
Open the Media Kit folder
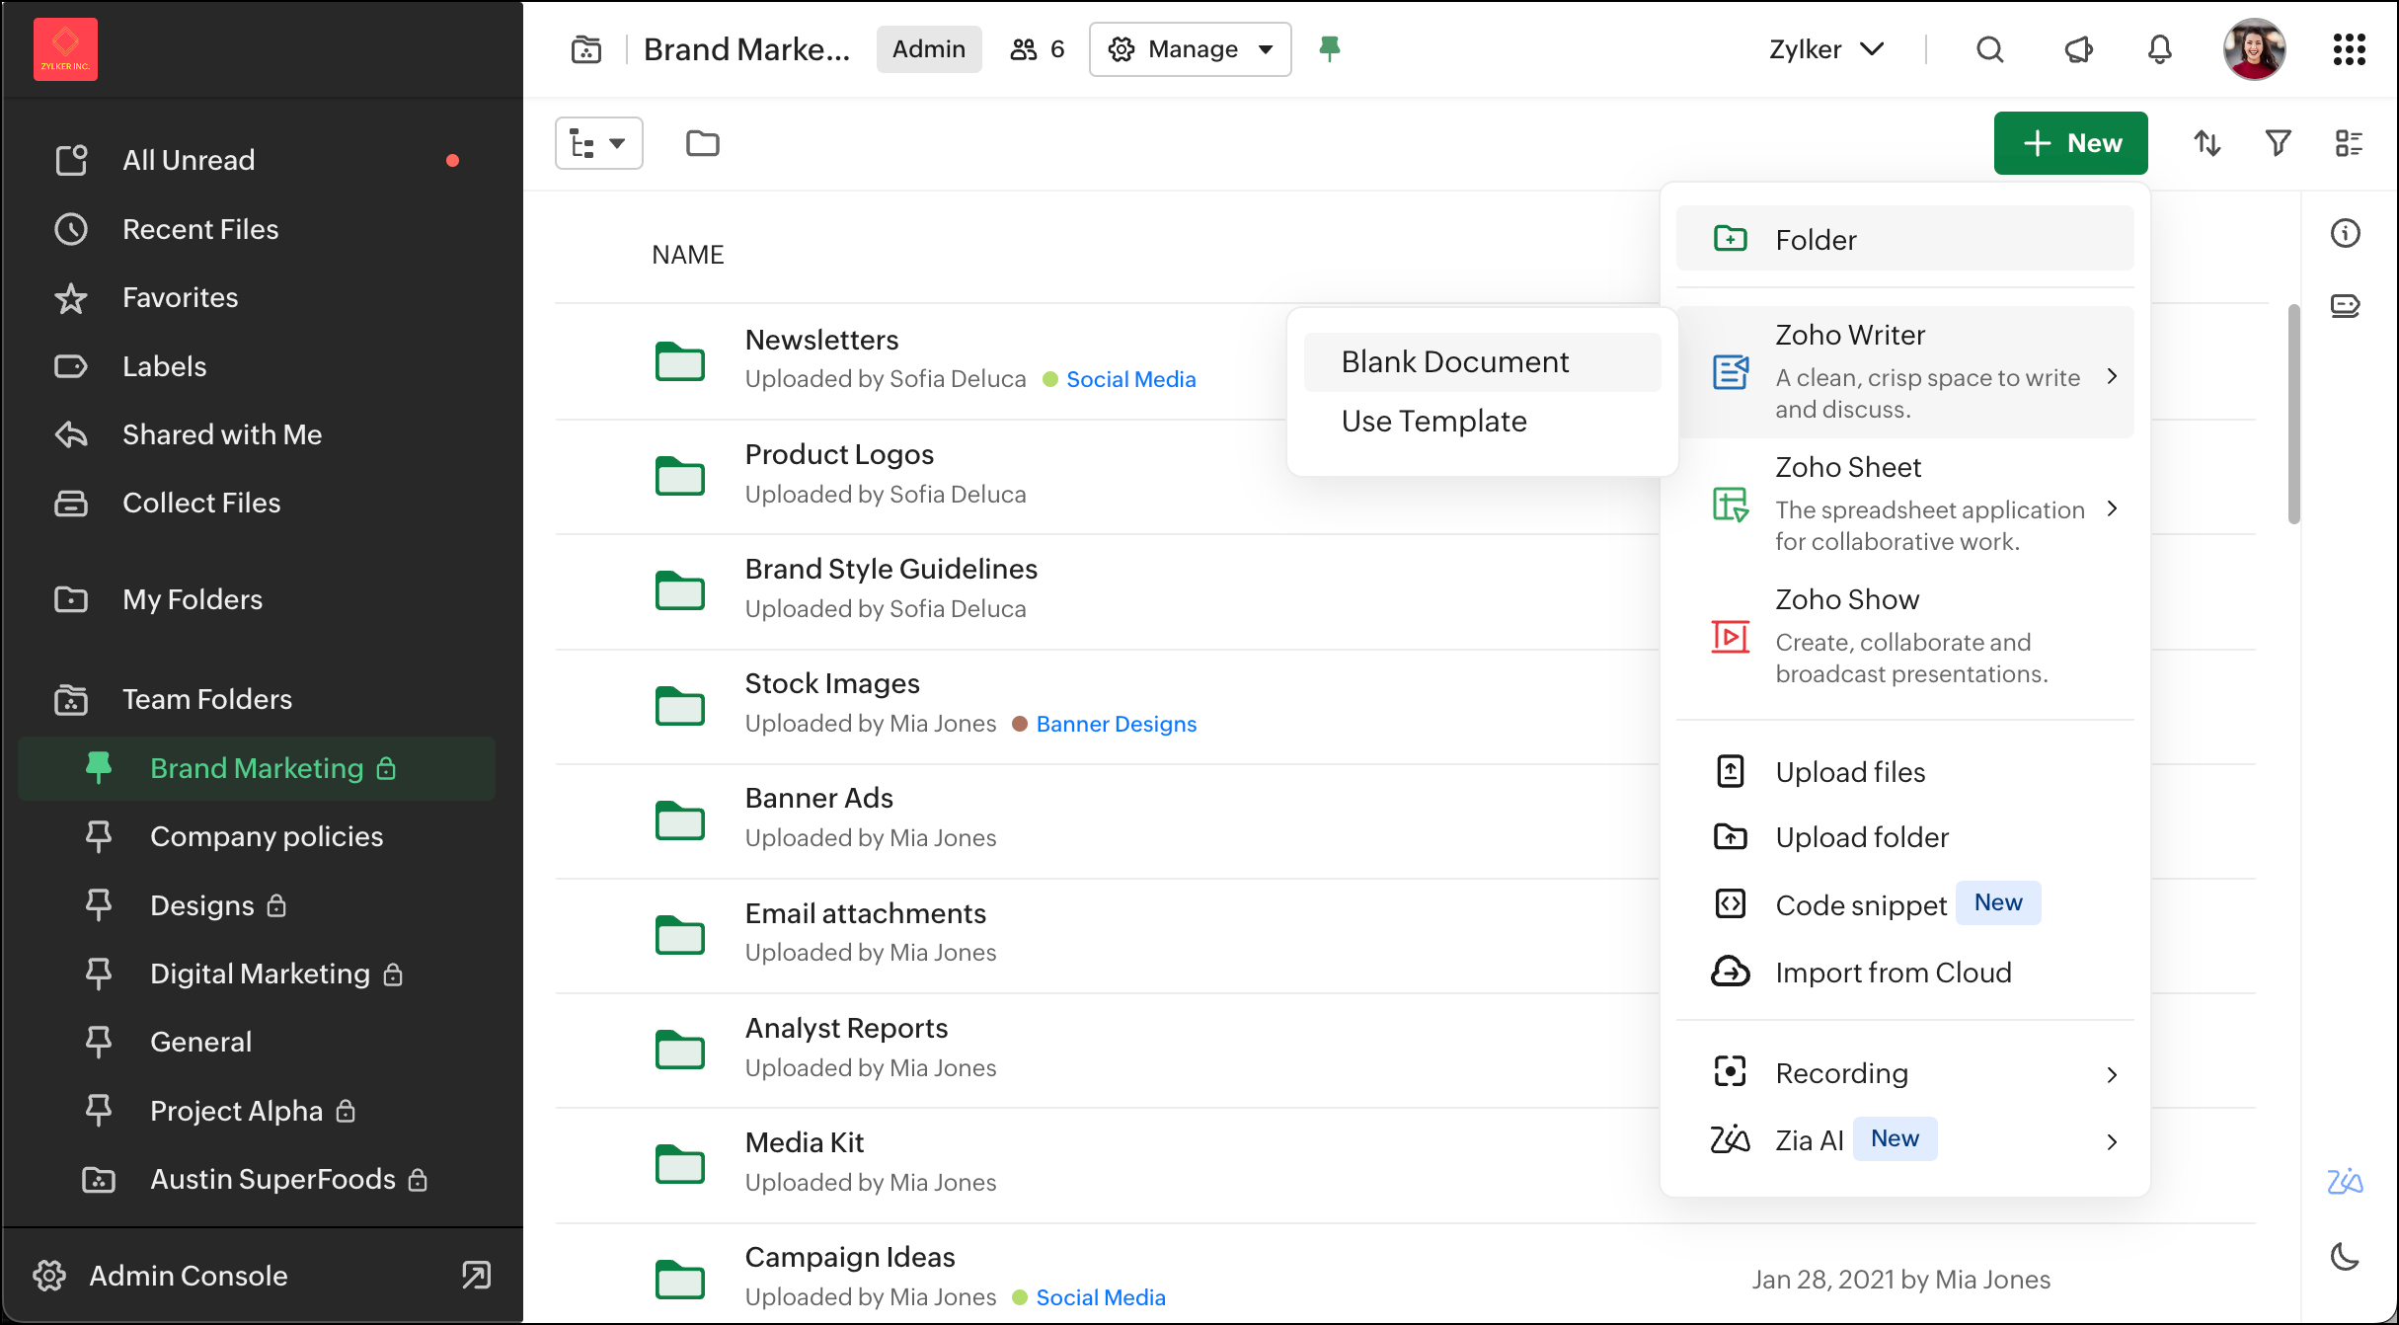coord(804,1142)
